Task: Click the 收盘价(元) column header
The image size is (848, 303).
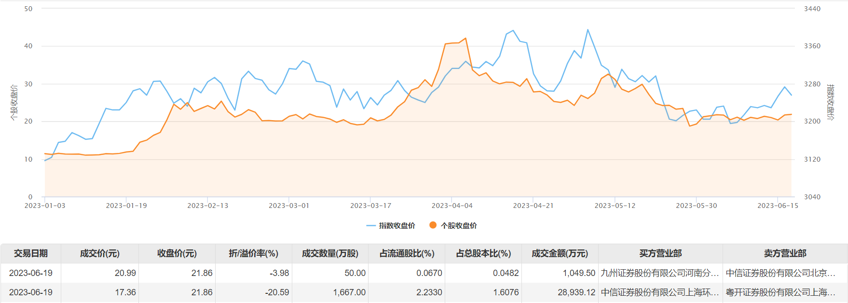Action: click(x=177, y=253)
